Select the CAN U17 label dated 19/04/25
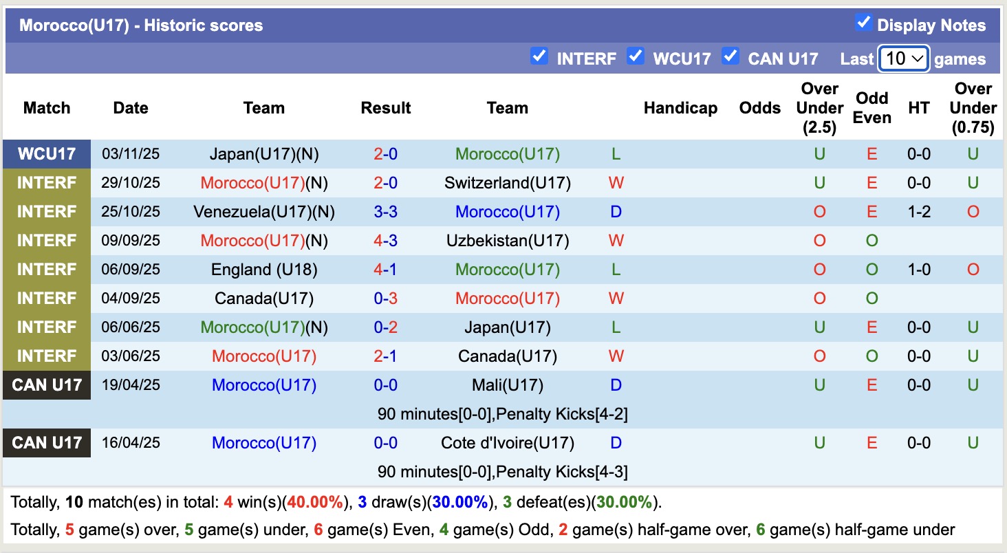This screenshot has width=1007, height=553. point(47,385)
